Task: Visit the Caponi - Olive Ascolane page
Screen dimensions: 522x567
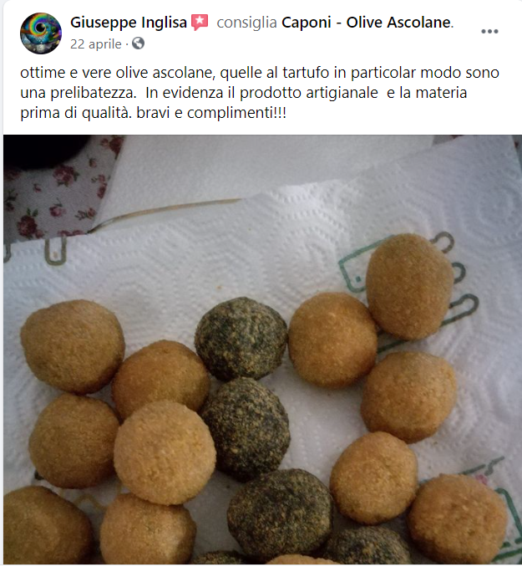Action: click(366, 23)
